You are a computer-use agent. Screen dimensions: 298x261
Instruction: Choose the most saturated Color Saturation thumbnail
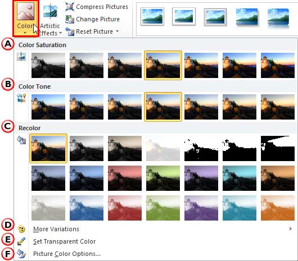click(x=278, y=65)
